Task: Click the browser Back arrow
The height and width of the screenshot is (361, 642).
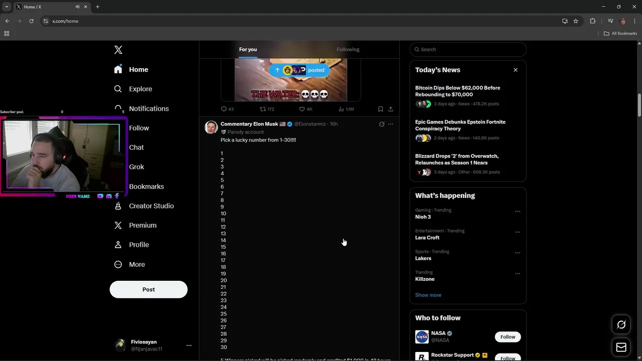Action: coord(7,21)
